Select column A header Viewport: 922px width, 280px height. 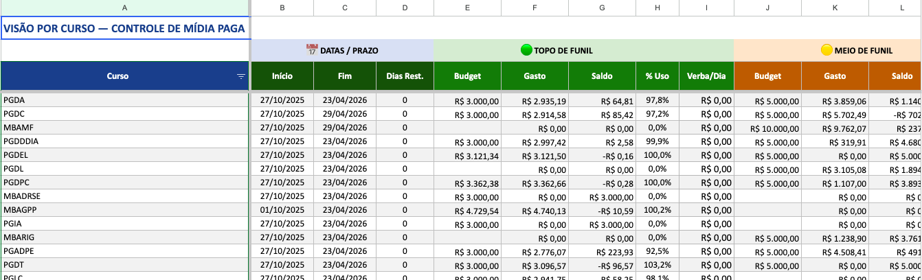tap(124, 8)
